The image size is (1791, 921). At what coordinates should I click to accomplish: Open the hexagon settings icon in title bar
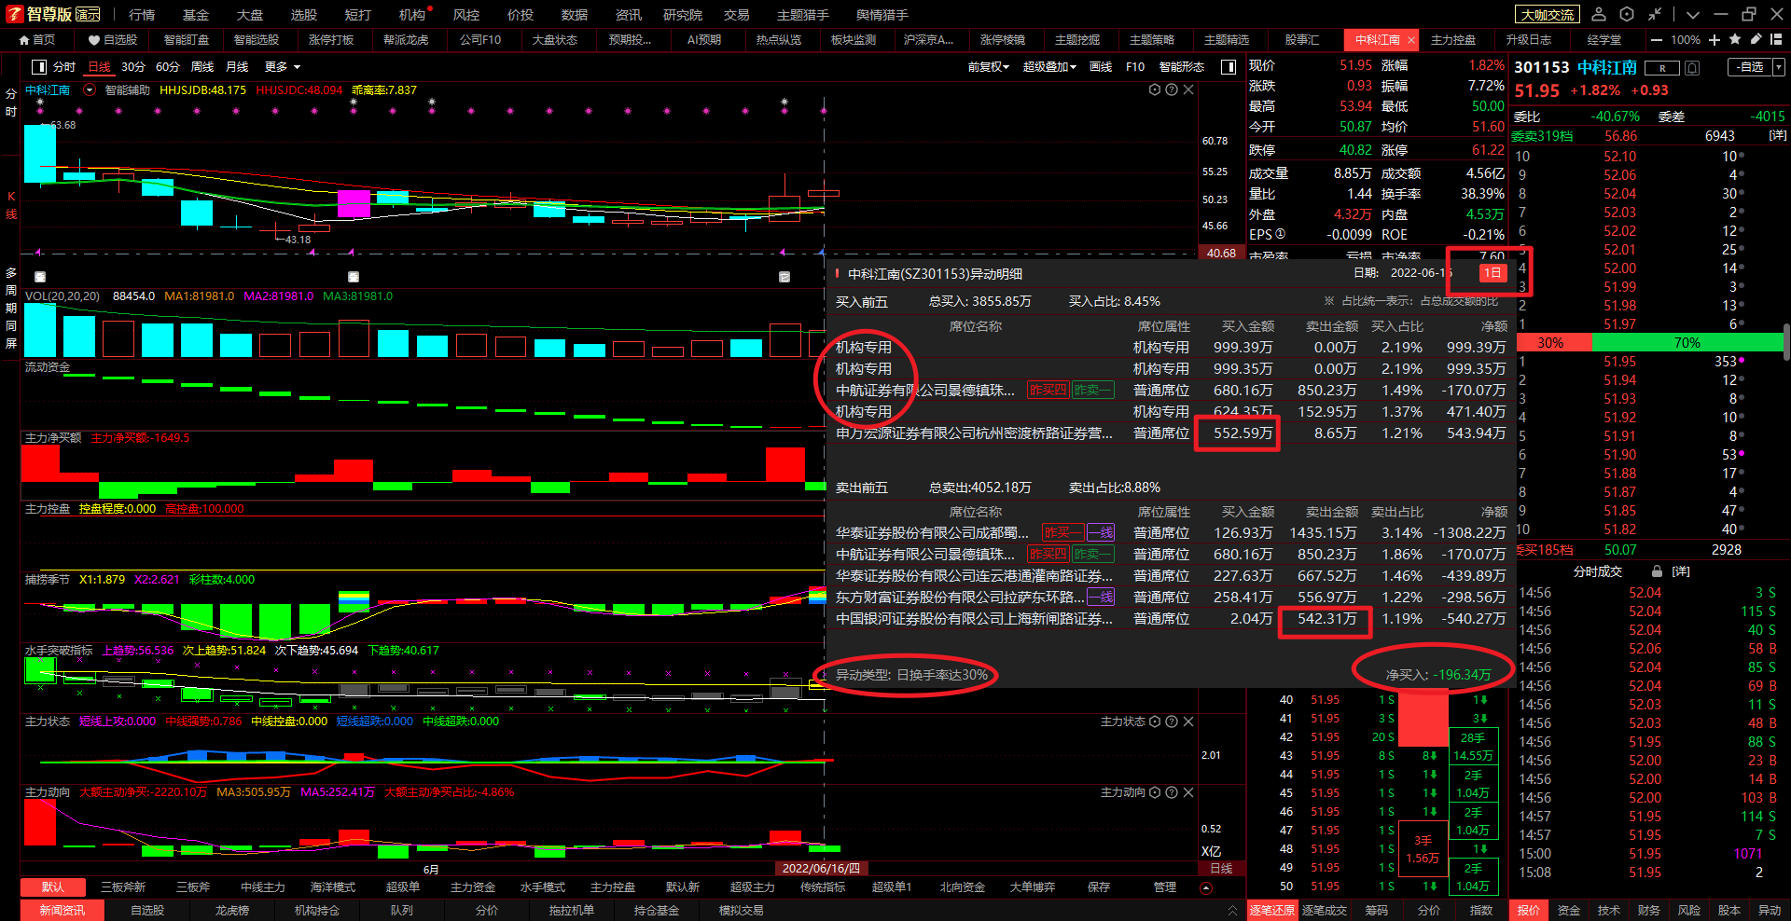click(x=1627, y=14)
